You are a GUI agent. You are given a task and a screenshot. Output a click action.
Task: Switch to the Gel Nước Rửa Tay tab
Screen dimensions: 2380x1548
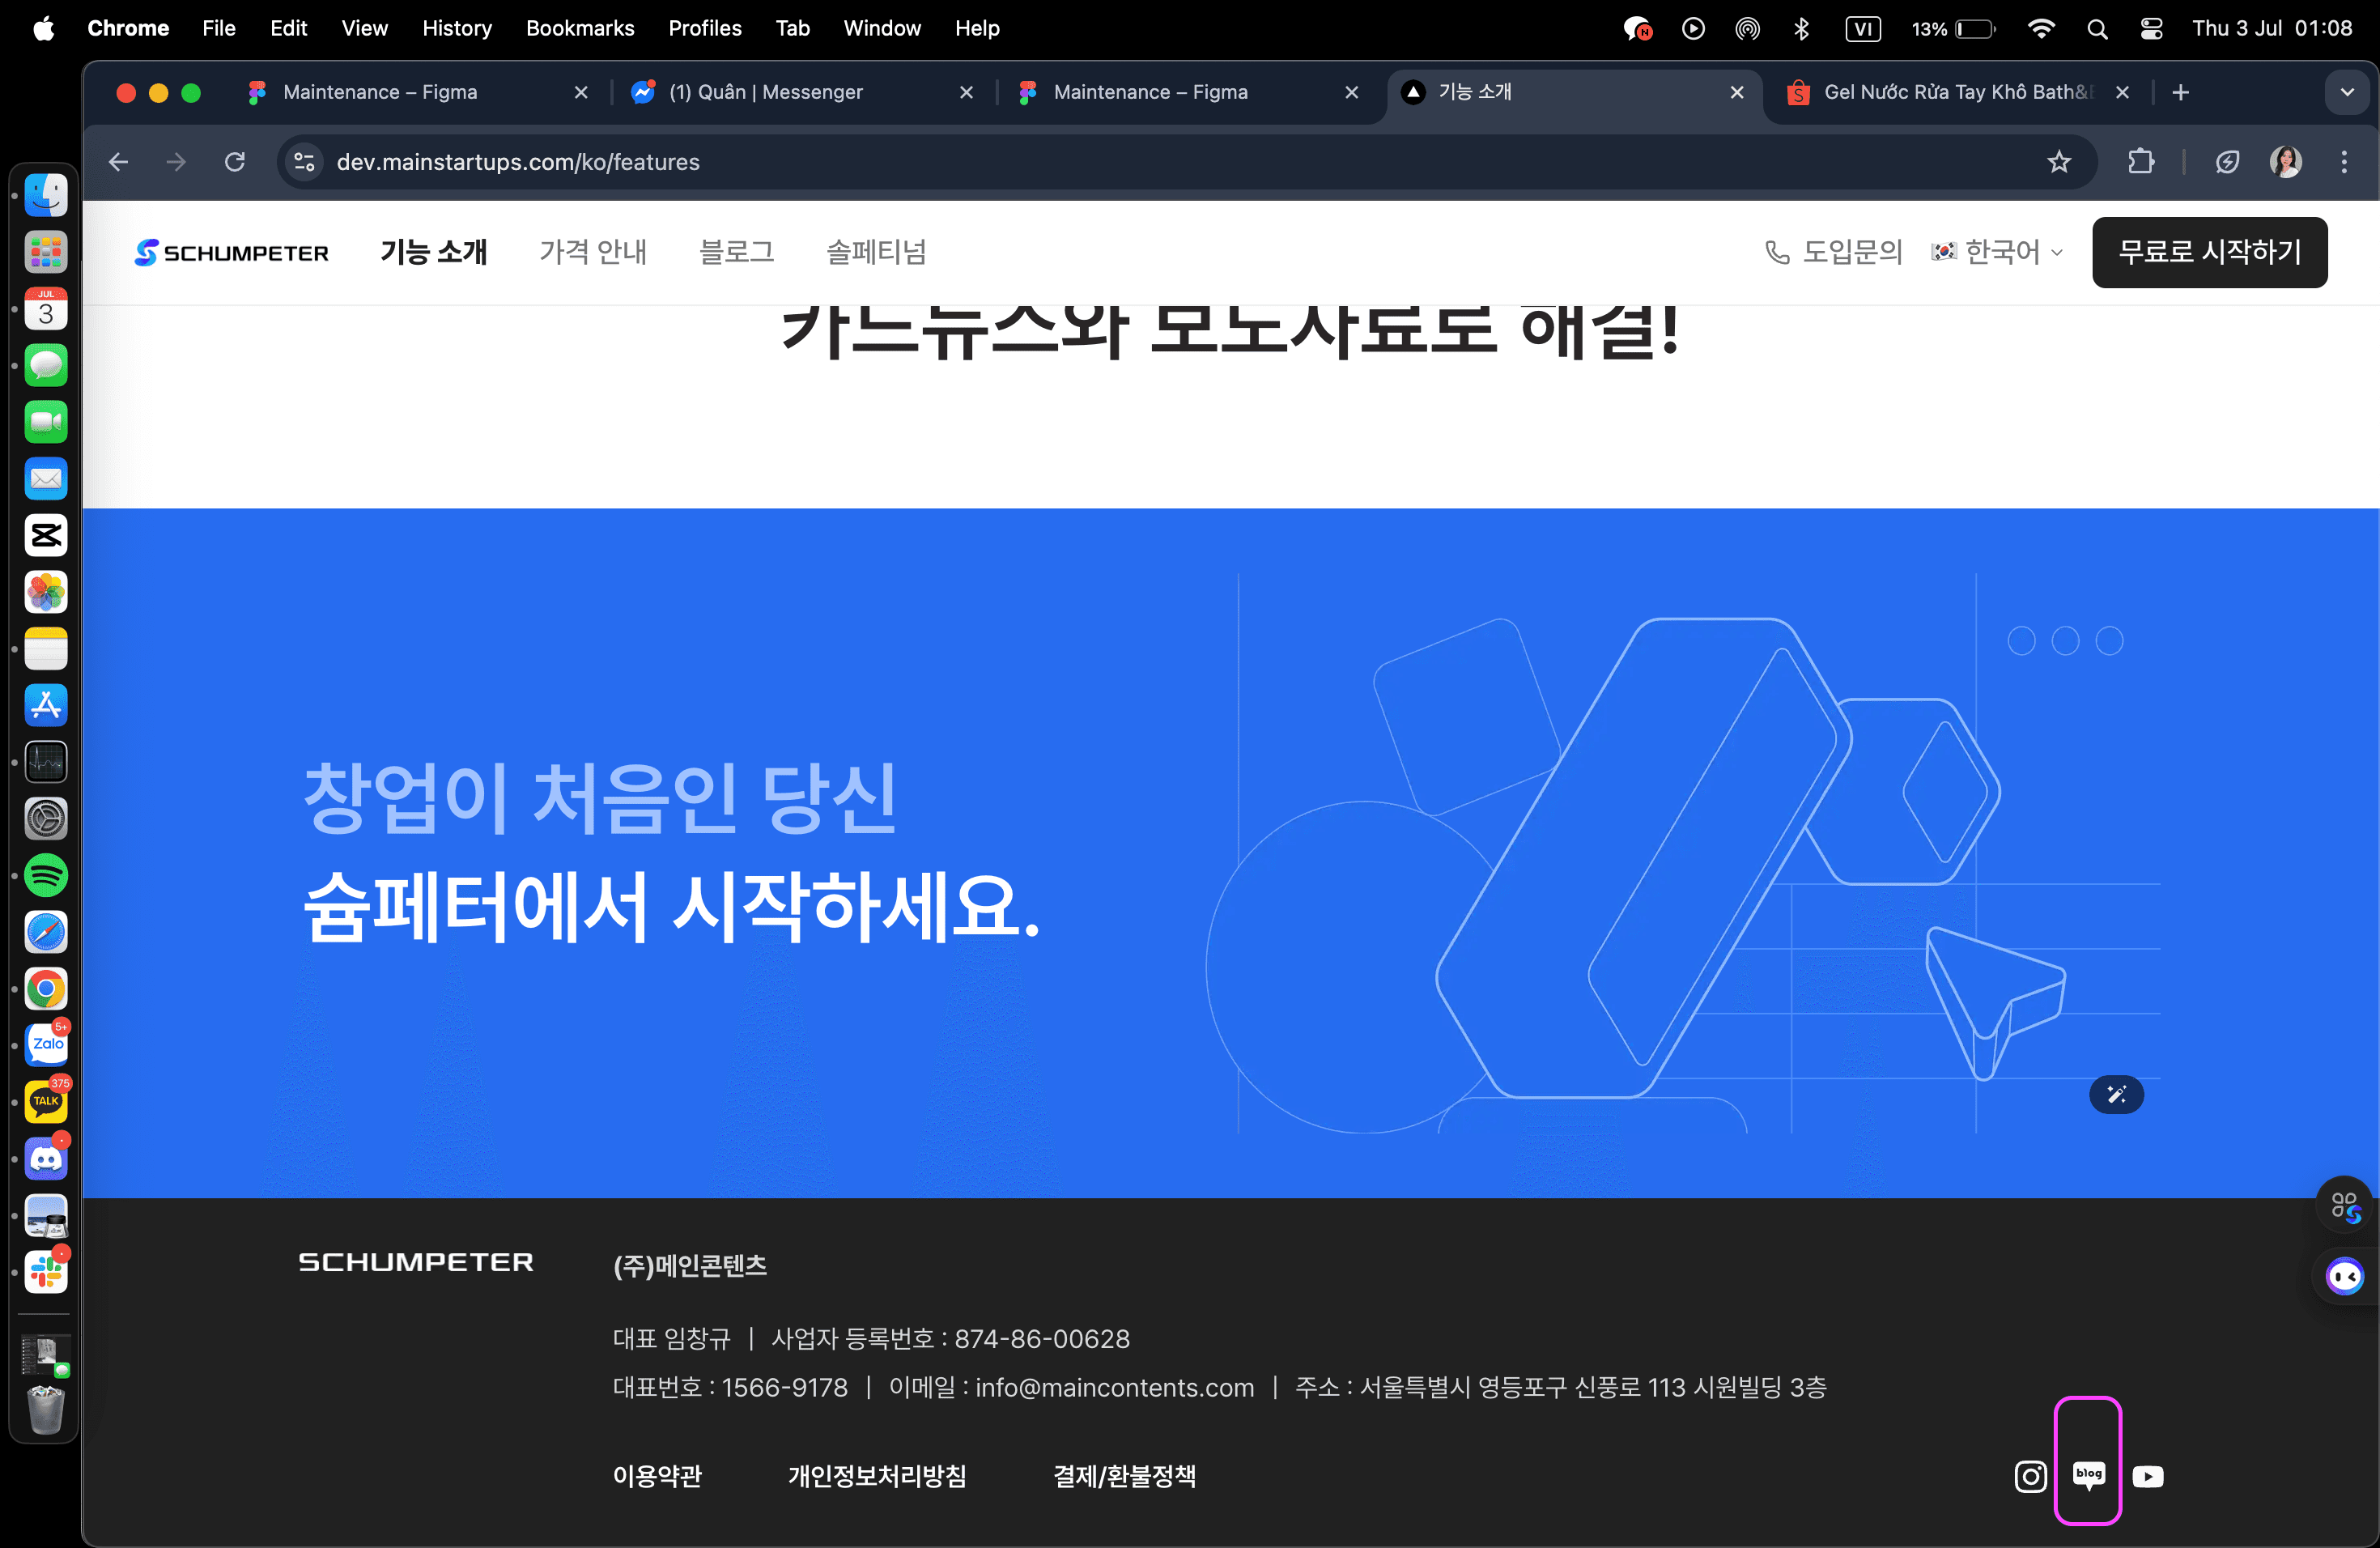1958,92
